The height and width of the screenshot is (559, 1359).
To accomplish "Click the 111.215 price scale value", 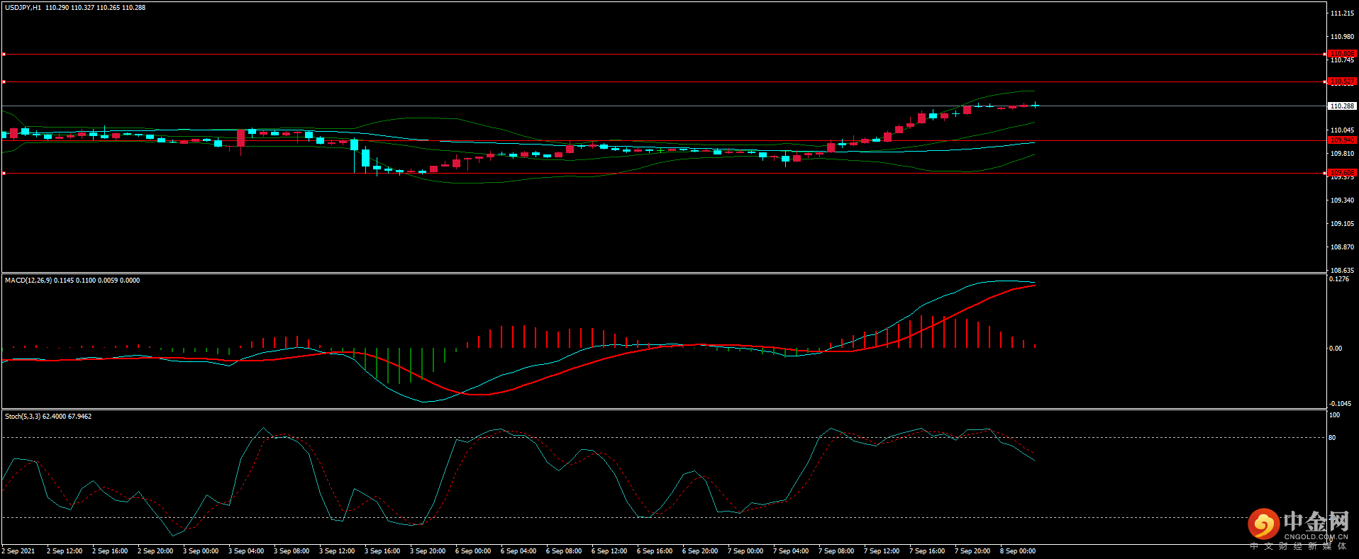I will coord(1341,13).
